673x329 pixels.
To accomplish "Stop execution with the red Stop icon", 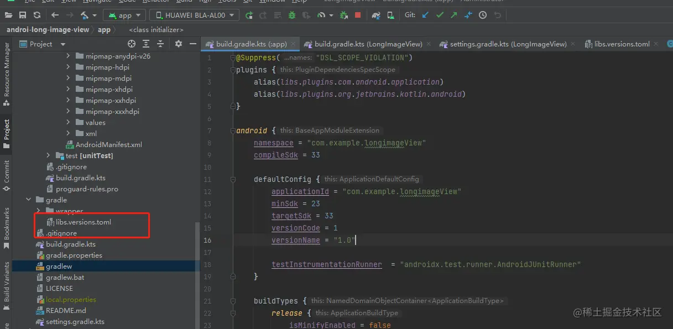I will (358, 15).
